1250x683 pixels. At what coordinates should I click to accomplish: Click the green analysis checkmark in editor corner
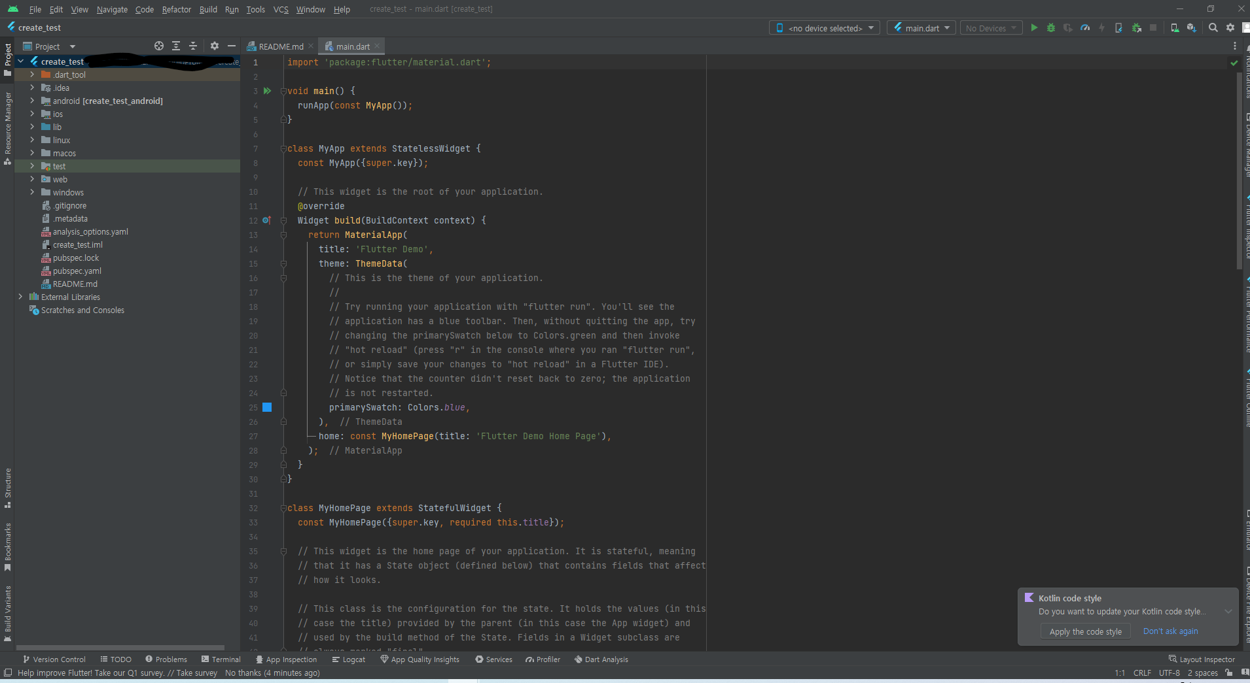point(1234,63)
